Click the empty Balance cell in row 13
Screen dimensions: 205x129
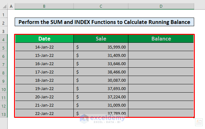(x=161, y=113)
